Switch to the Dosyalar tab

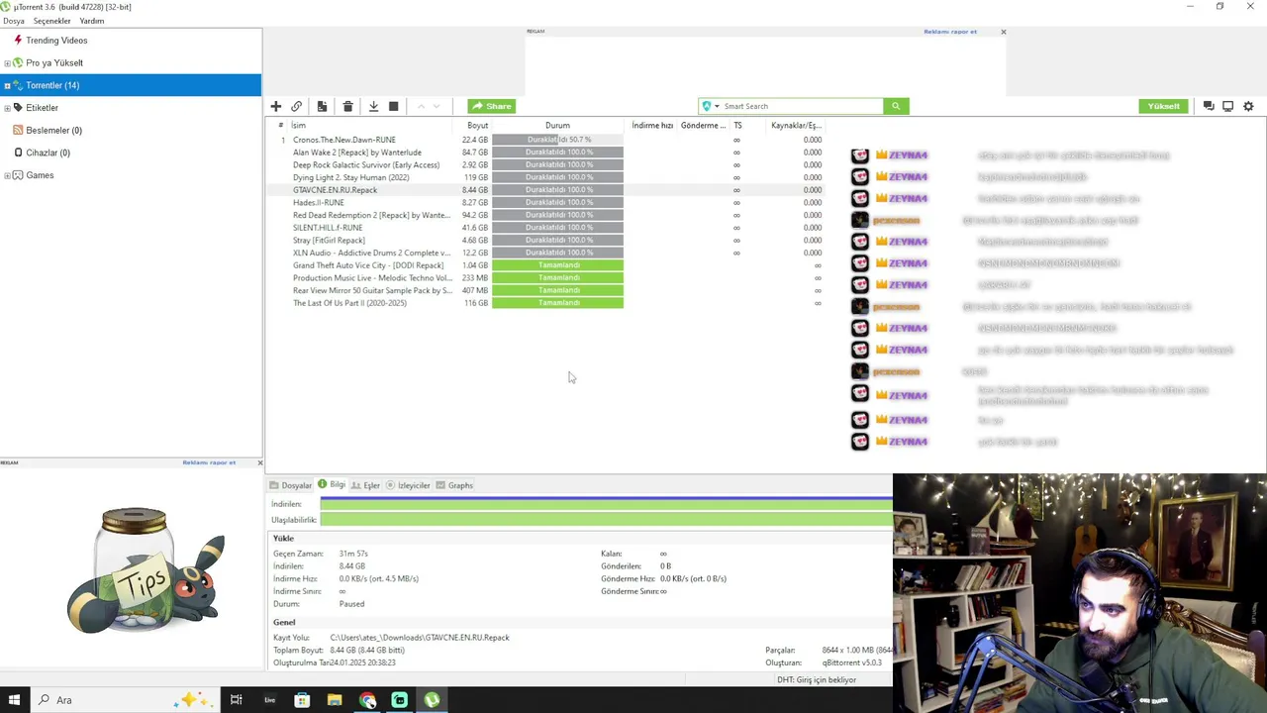pyautogui.click(x=290, y=485)
